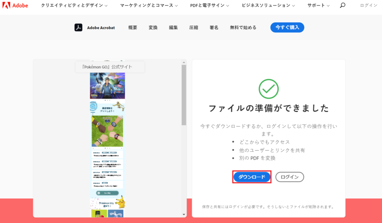Select the 編集 menu item
The image size is (382, 223).
pos(173,28)
